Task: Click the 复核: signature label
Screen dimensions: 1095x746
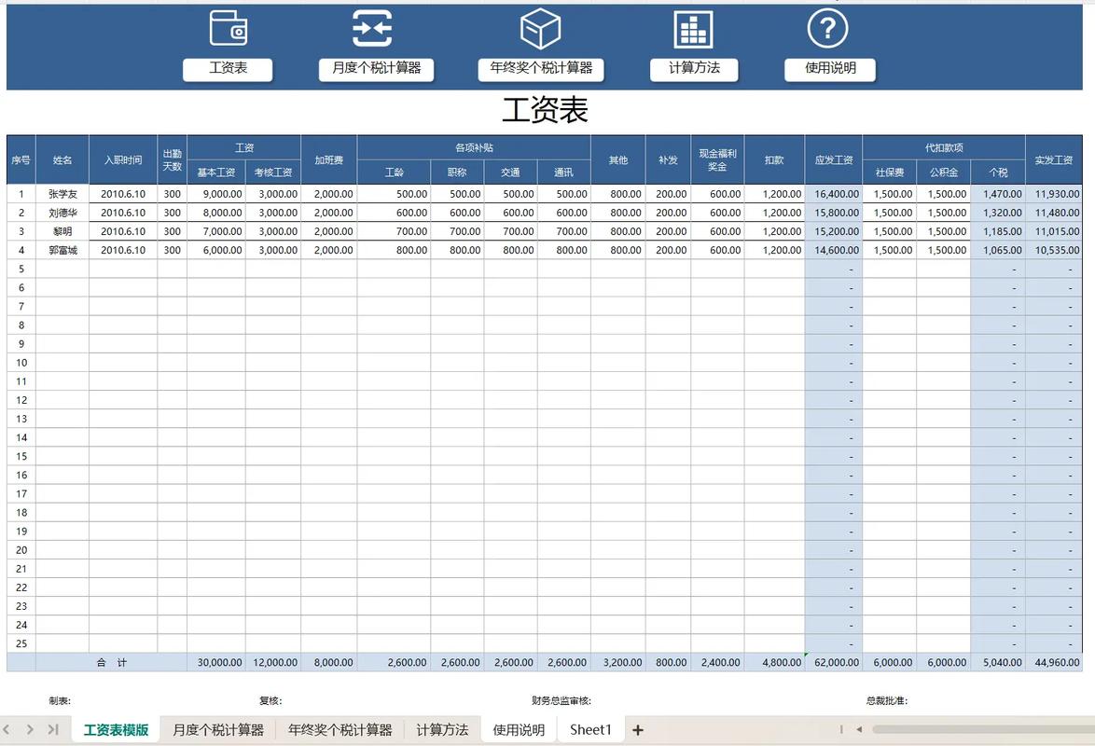Action: pos(270,700)
